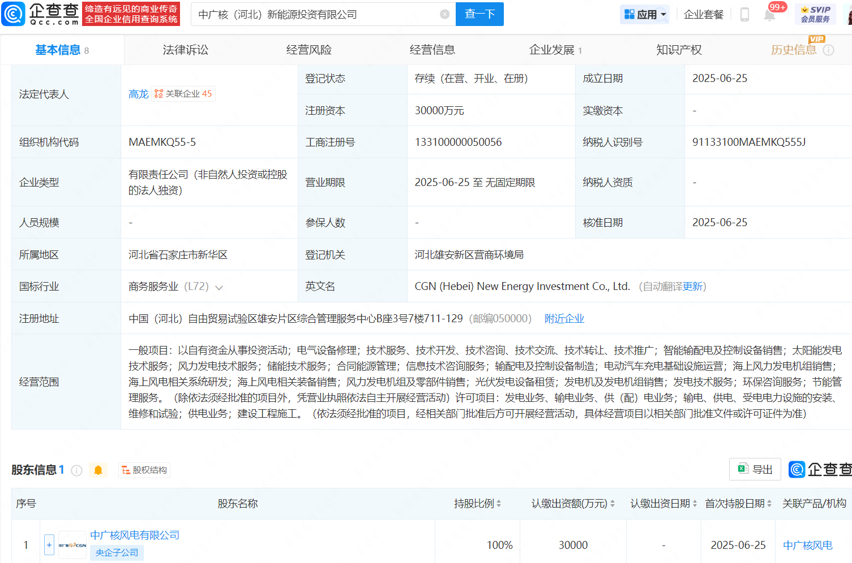Viewport: 852px width, 563px height.
Task: Show shareholder info tooltip icon
Action: 77,470
